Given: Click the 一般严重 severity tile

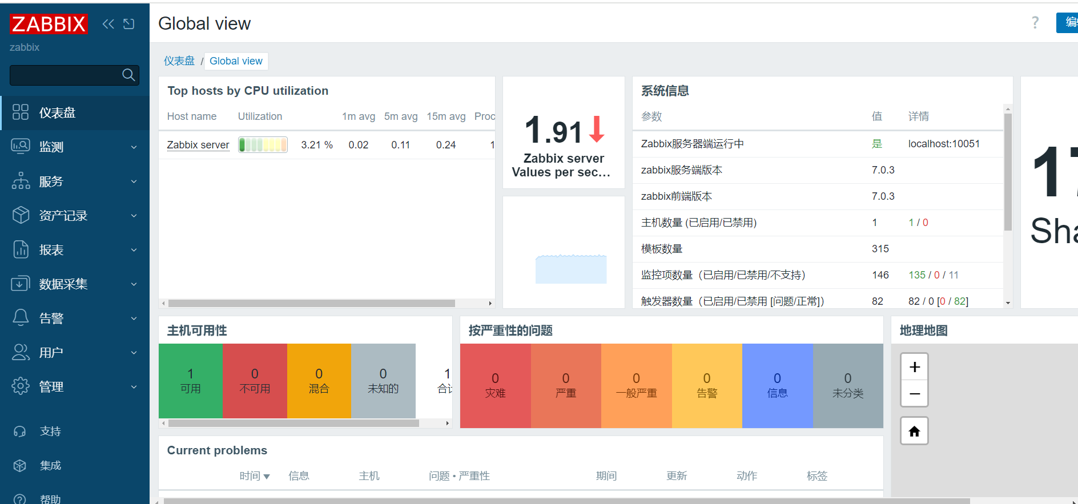Looking at the screenshot, I should (637, 385).
